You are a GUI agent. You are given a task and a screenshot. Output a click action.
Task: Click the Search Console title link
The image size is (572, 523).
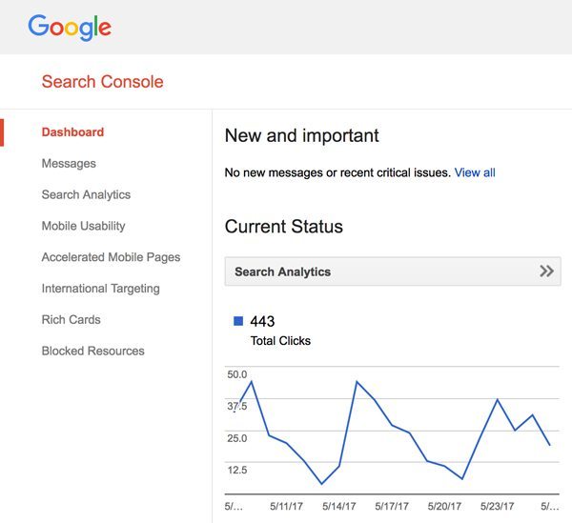(x=103, y=82)
